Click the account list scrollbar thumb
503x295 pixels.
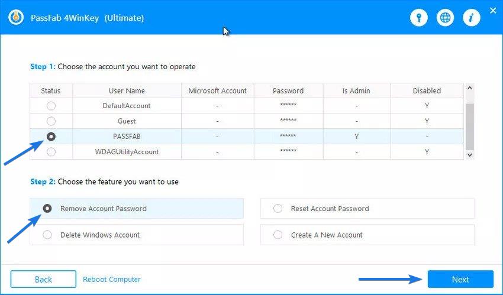(470, 127)
